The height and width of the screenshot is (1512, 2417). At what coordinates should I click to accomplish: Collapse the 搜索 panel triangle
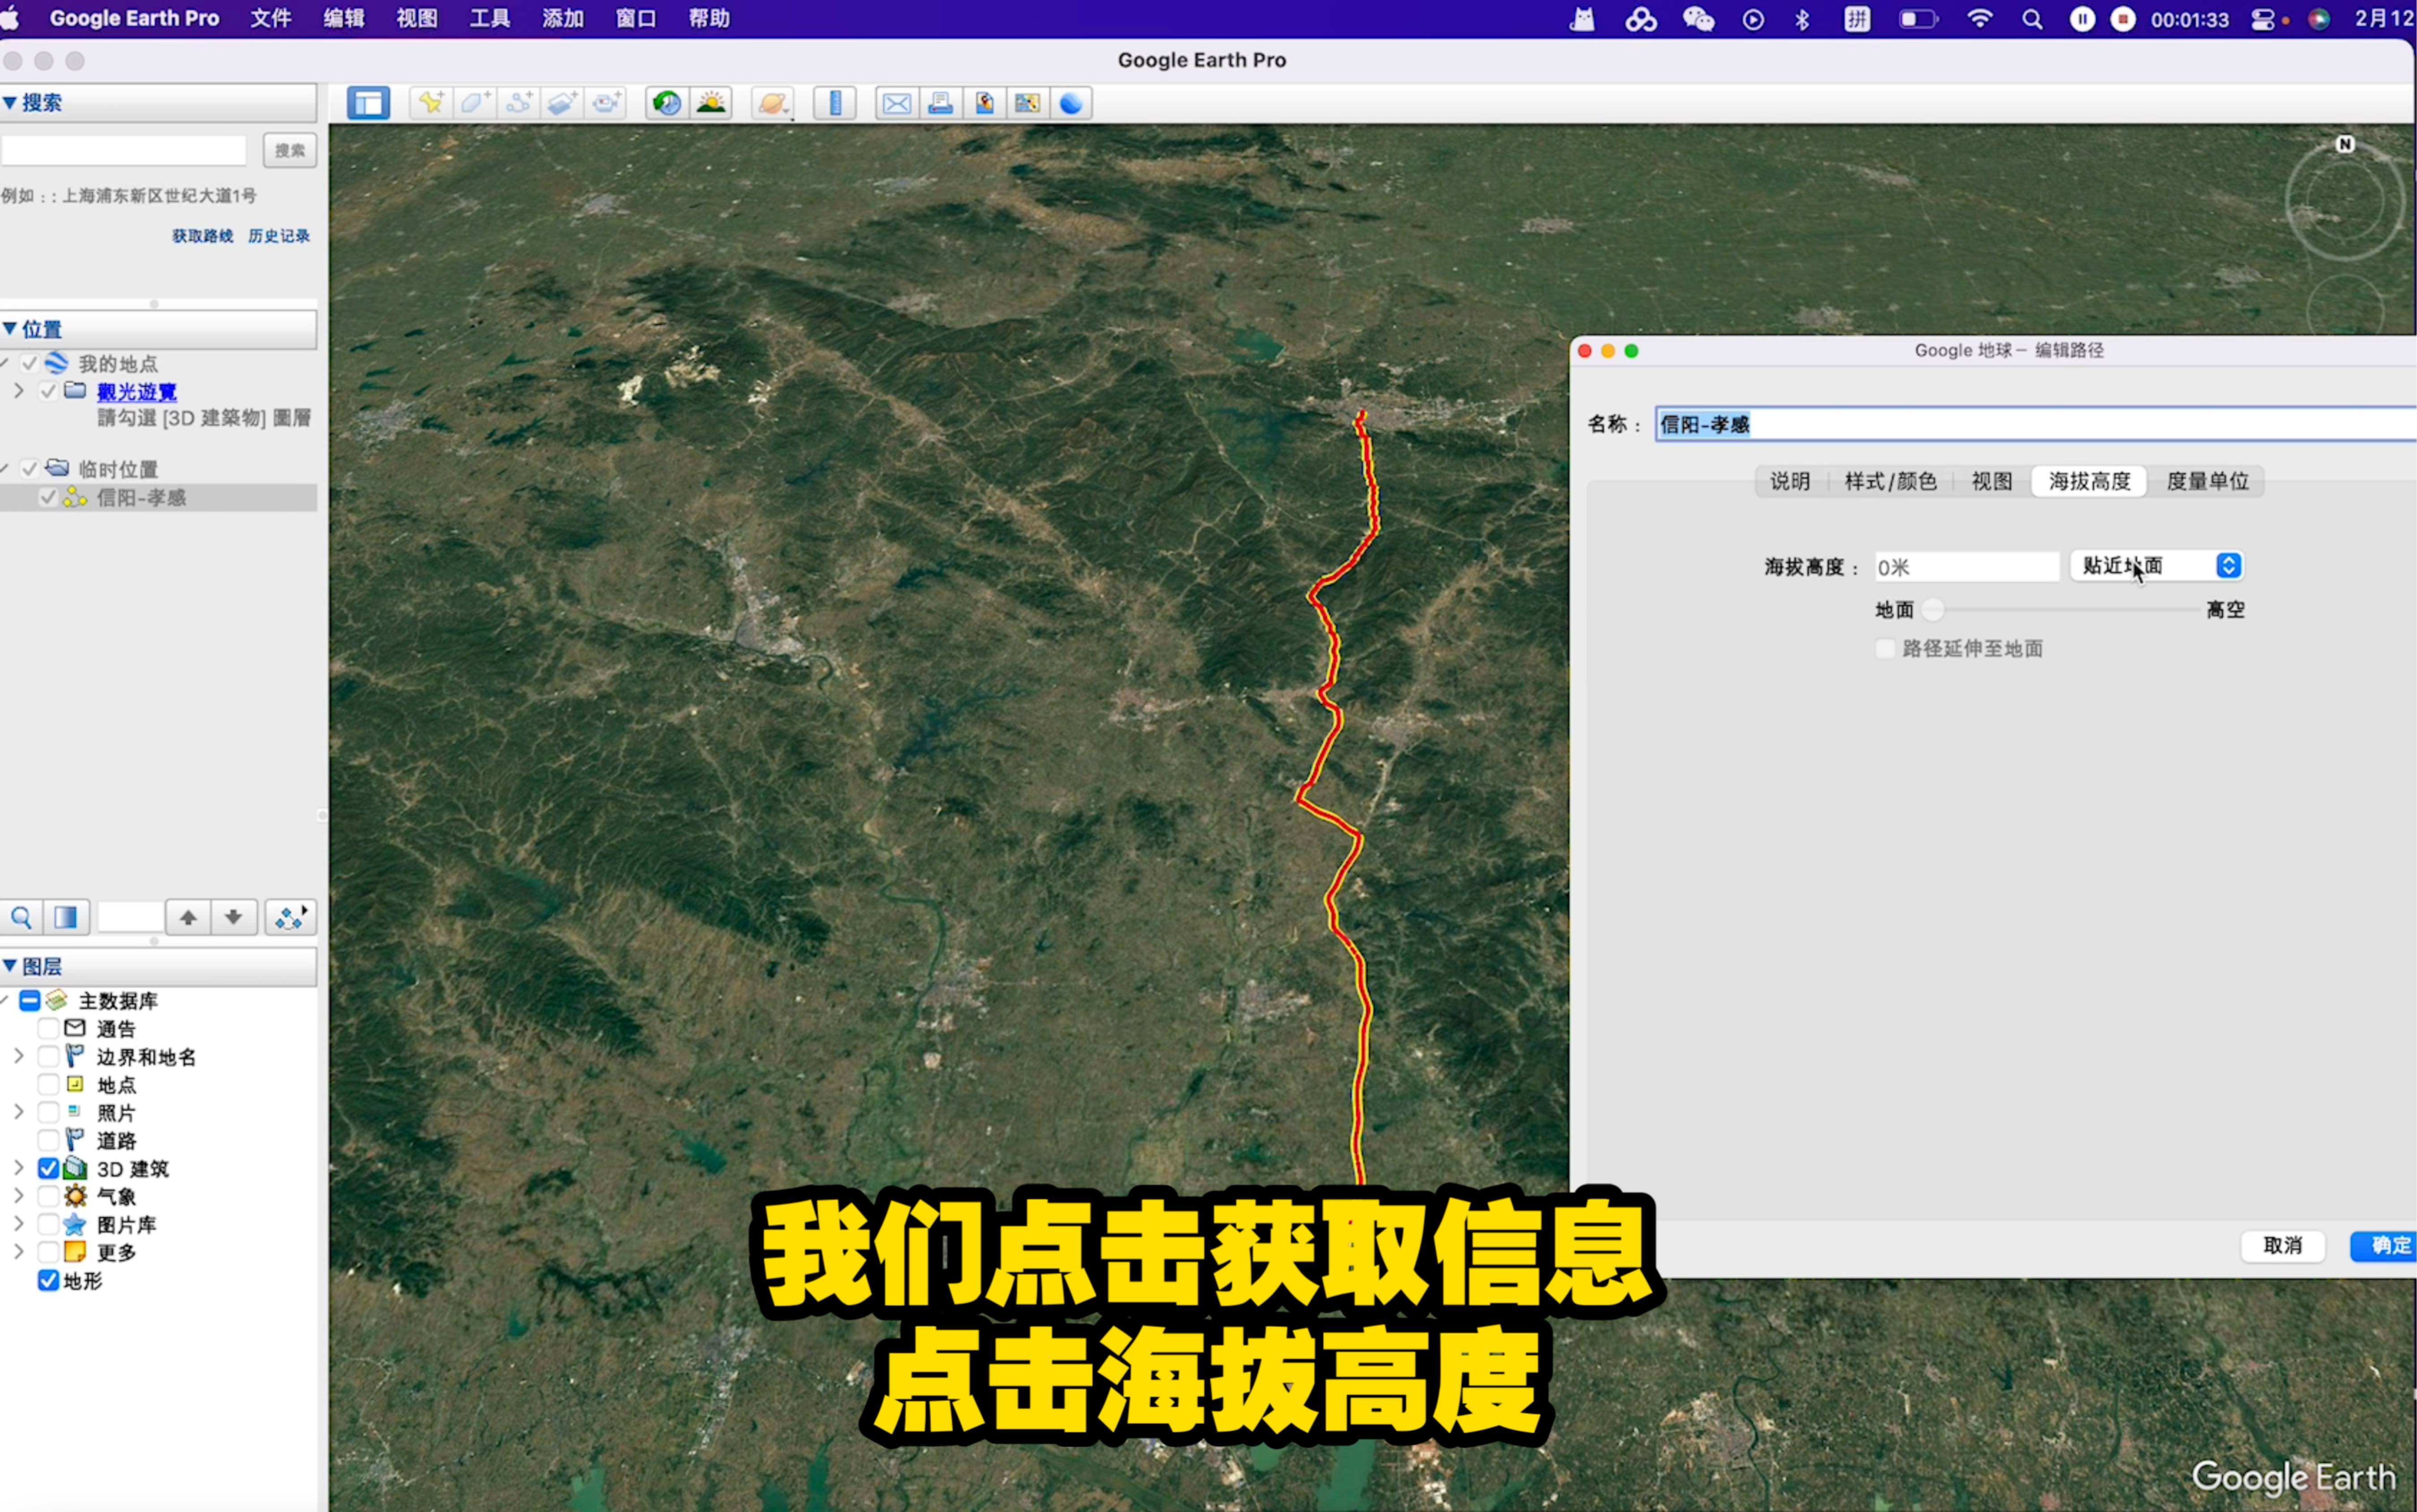point(10,102)
